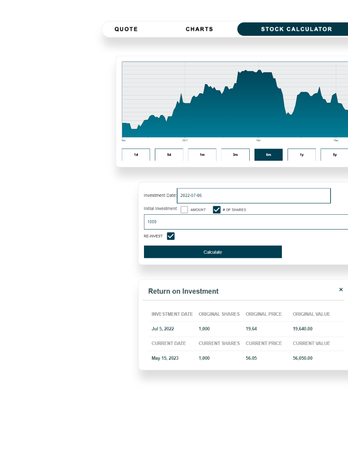The height and width of the screenshot is (463, 348).
Task: Open the Charts tab
Action: pos(199,29)
